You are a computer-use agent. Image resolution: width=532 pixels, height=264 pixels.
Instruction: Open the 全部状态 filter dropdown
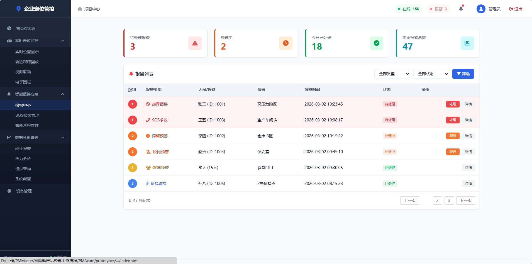pos(431,74)
